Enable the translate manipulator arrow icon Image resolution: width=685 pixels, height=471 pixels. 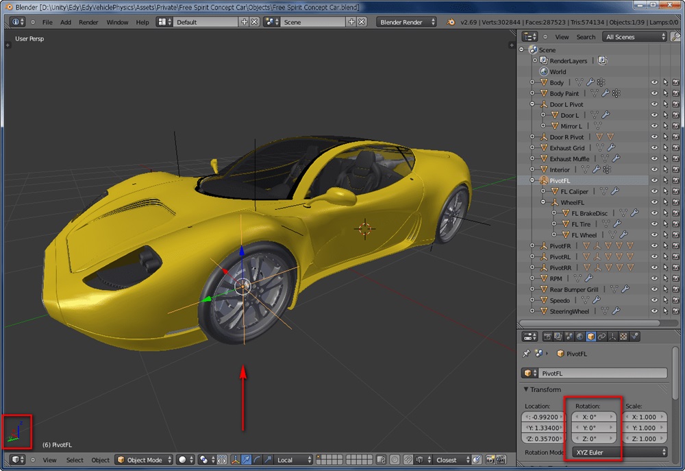(x=246, y=459)
